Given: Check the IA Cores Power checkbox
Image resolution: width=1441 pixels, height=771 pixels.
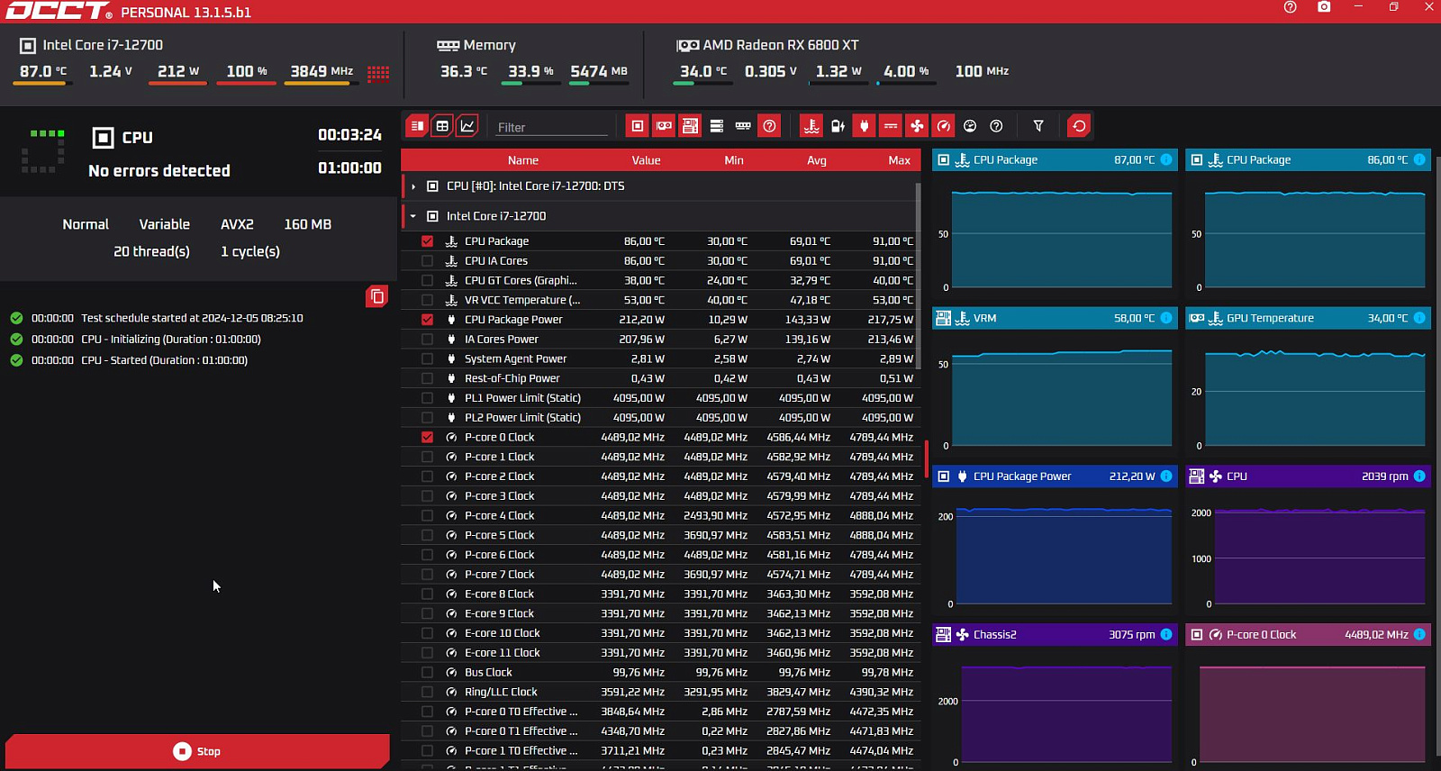Looking at the screenshot, I should coord(428,340).
